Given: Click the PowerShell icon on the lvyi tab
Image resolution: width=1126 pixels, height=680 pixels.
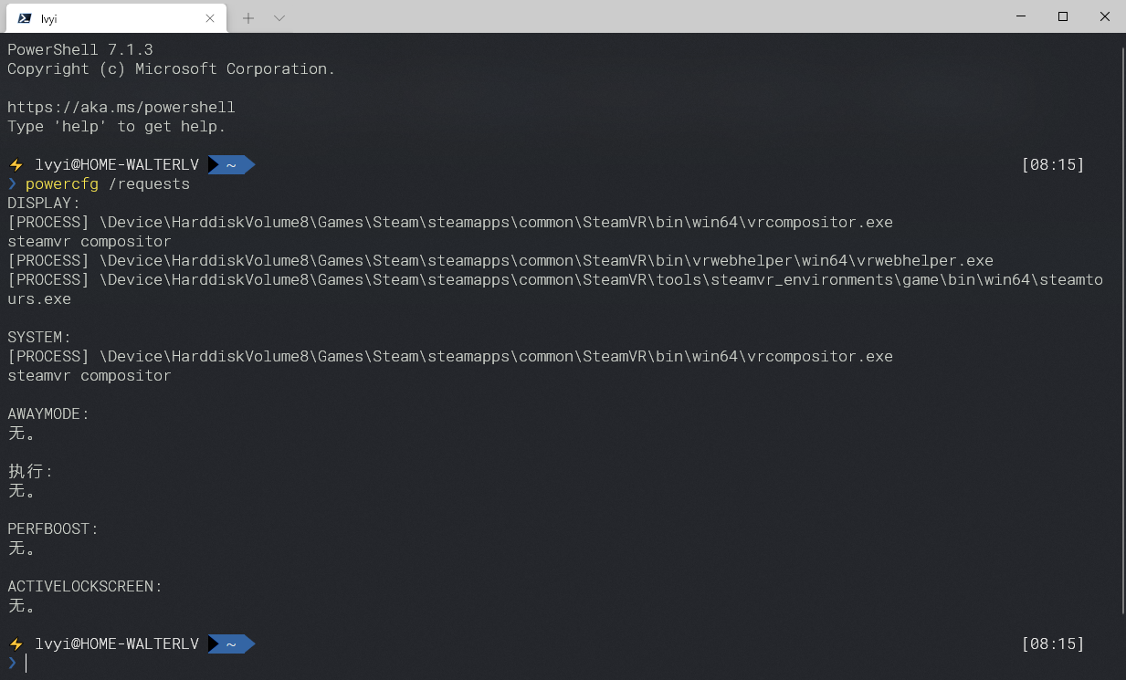Looking at the screenshot, I should [25, 17].
